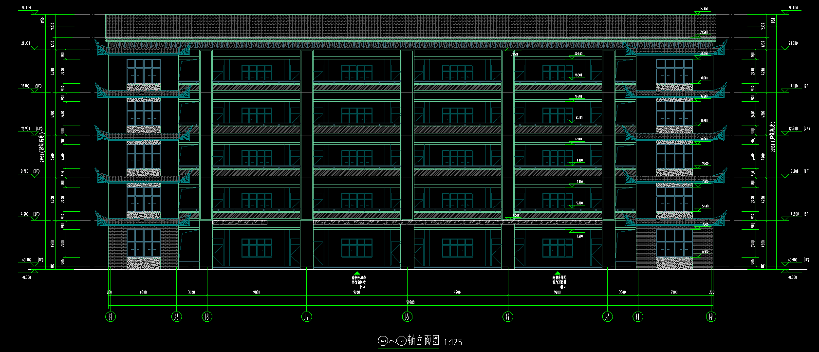Select grid axis bubble 3-5

[407, 317]
